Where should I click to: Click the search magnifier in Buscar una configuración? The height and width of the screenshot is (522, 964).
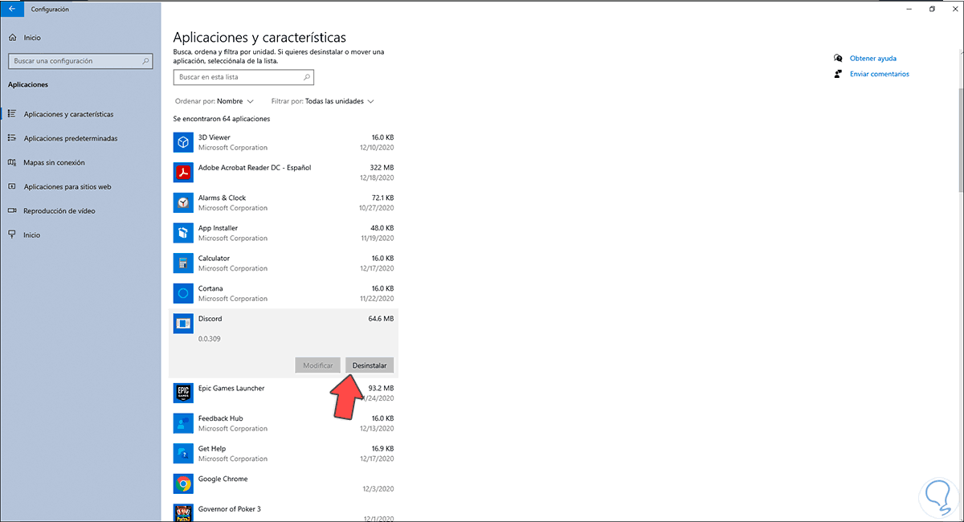(x=145, y=61)
